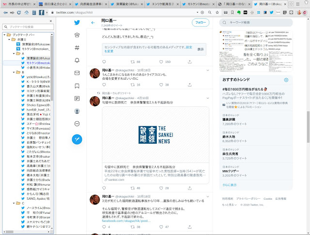Open Messages envelope in Twitter sidebar
The image size is (310, 235).
pyautogui.click(x=77, y=73)
